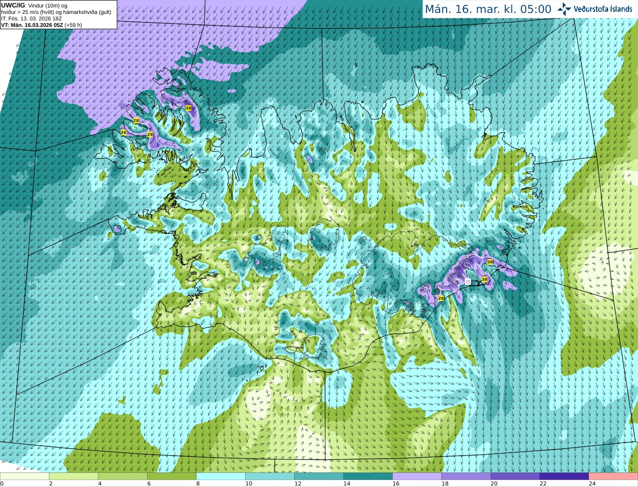Screen dimensions: 638x487
Task: Click the 16–18 m/s light purple swatch
Action: tap(417, 476)
